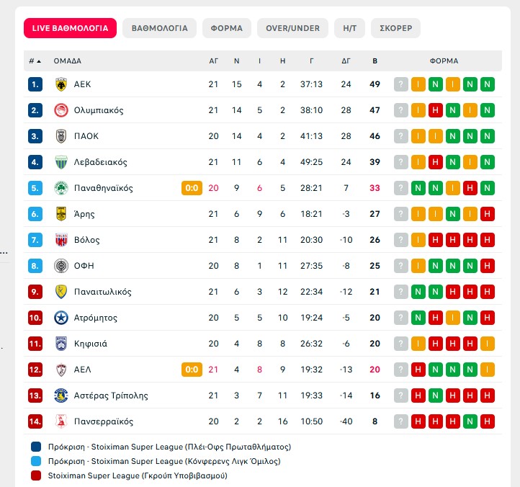Click the question mark form box for AEK
Image resolution: width=520 pixels, height=487 pixels.
pos(401,84)
